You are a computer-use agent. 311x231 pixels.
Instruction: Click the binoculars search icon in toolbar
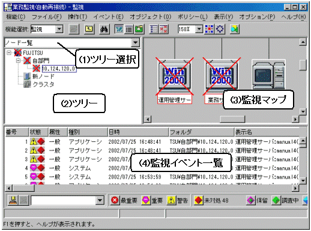(x=104, y=29)
